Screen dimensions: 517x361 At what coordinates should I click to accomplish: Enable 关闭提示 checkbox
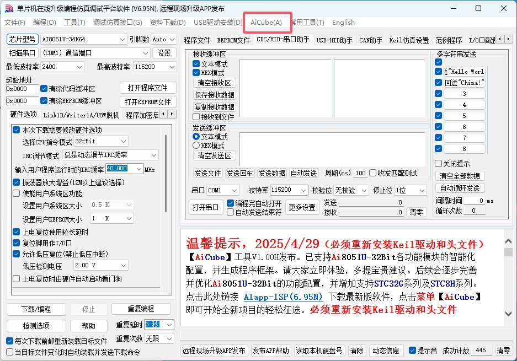[x=438, y=164]
